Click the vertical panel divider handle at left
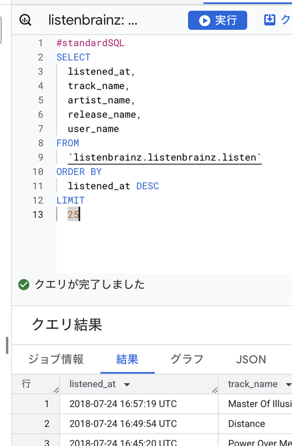Image resolution: width=292 pixels, height=446 pixels. point(7,345)
